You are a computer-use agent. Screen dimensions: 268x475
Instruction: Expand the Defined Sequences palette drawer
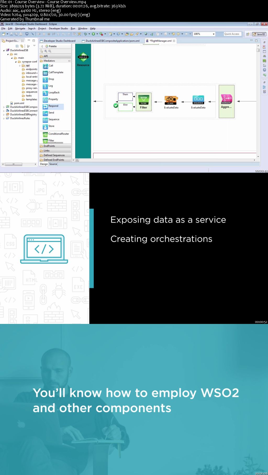[x=55, y=155]
